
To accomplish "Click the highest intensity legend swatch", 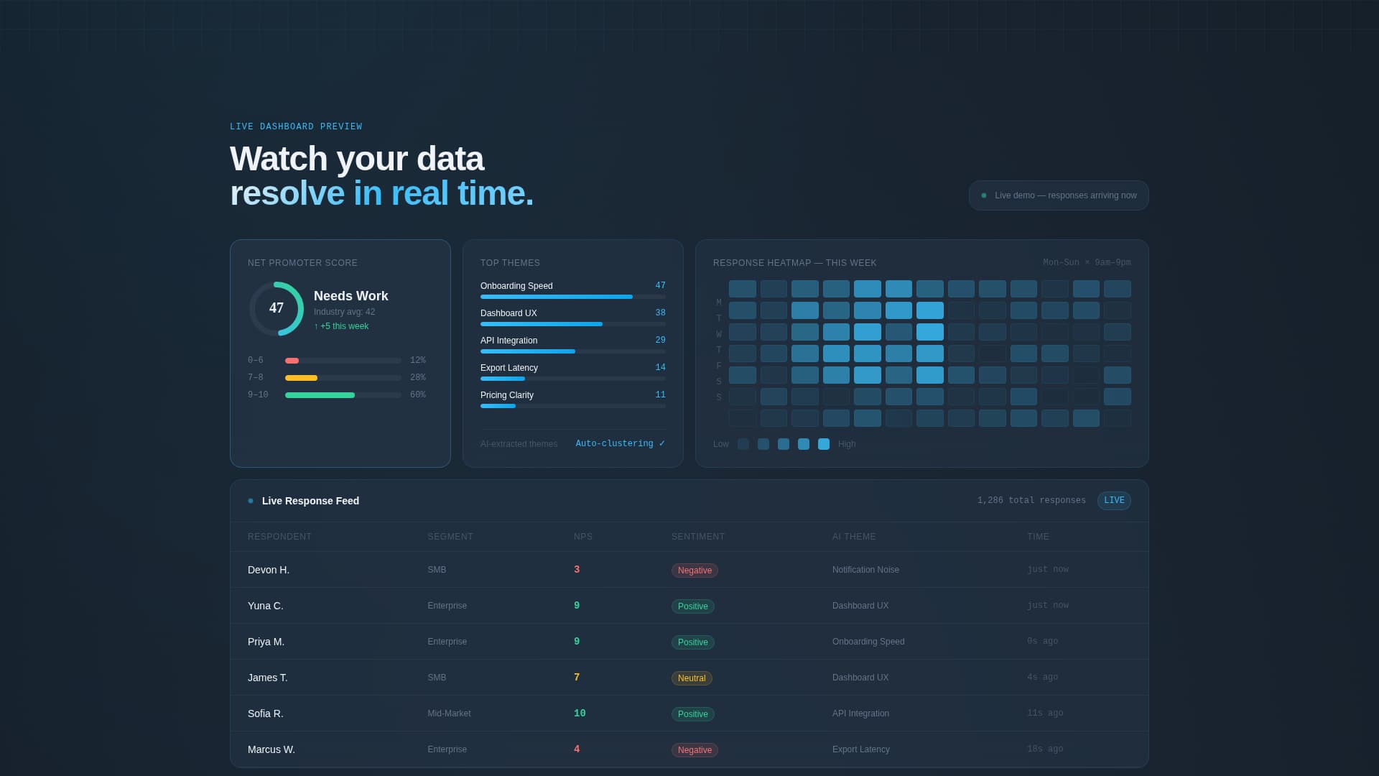I will pos(824,444).
